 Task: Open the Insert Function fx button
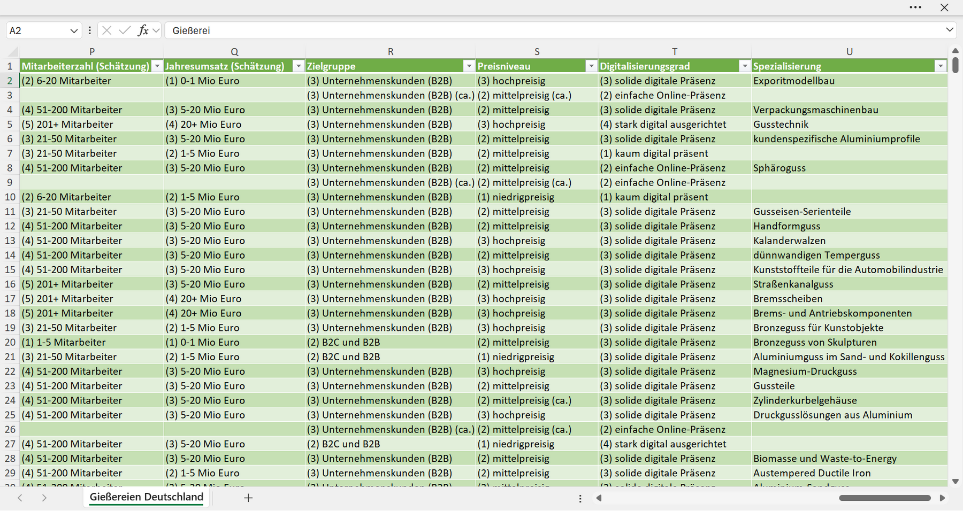143,30
